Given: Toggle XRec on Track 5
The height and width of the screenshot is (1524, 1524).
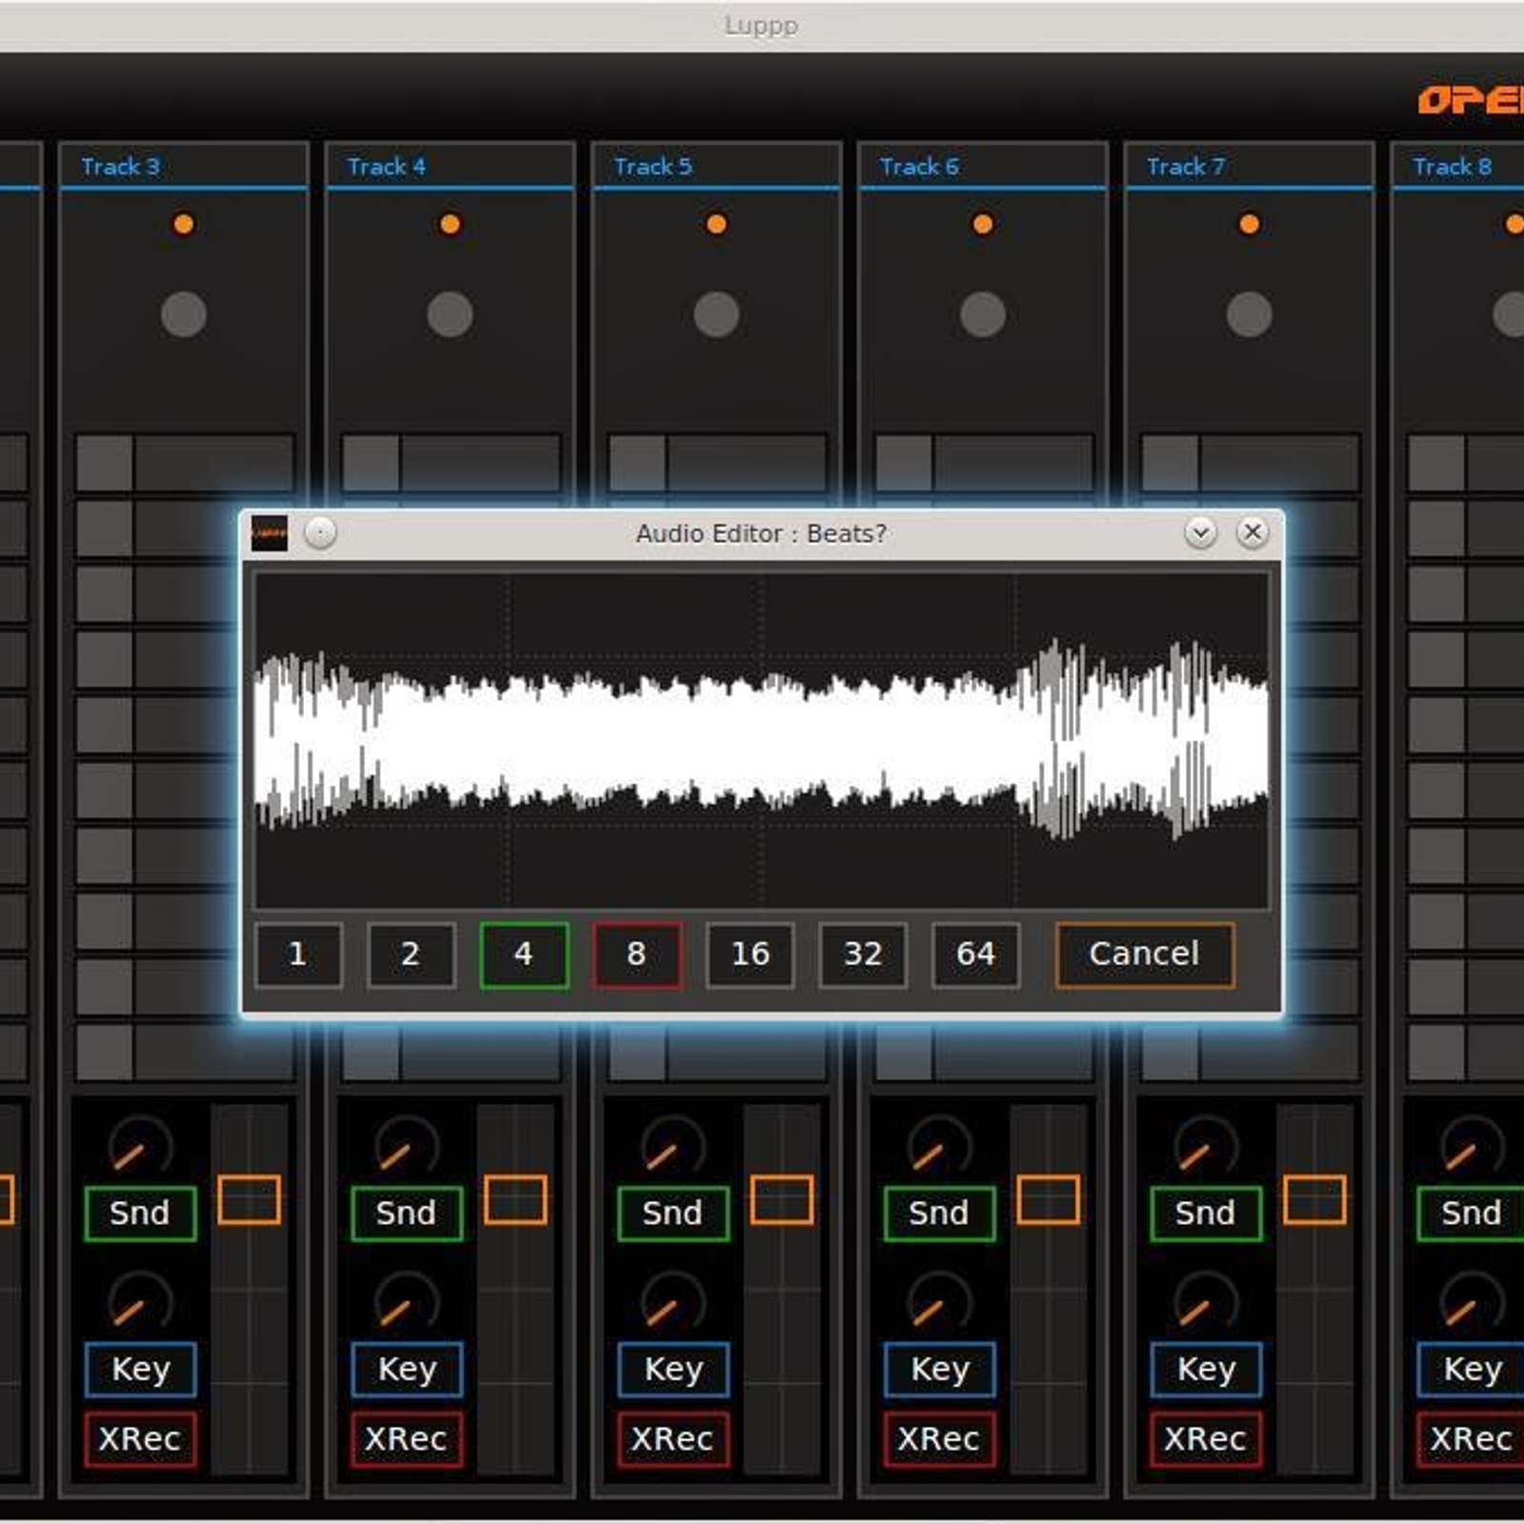Looking at the screenshot, I should [x=673, y=1439].
